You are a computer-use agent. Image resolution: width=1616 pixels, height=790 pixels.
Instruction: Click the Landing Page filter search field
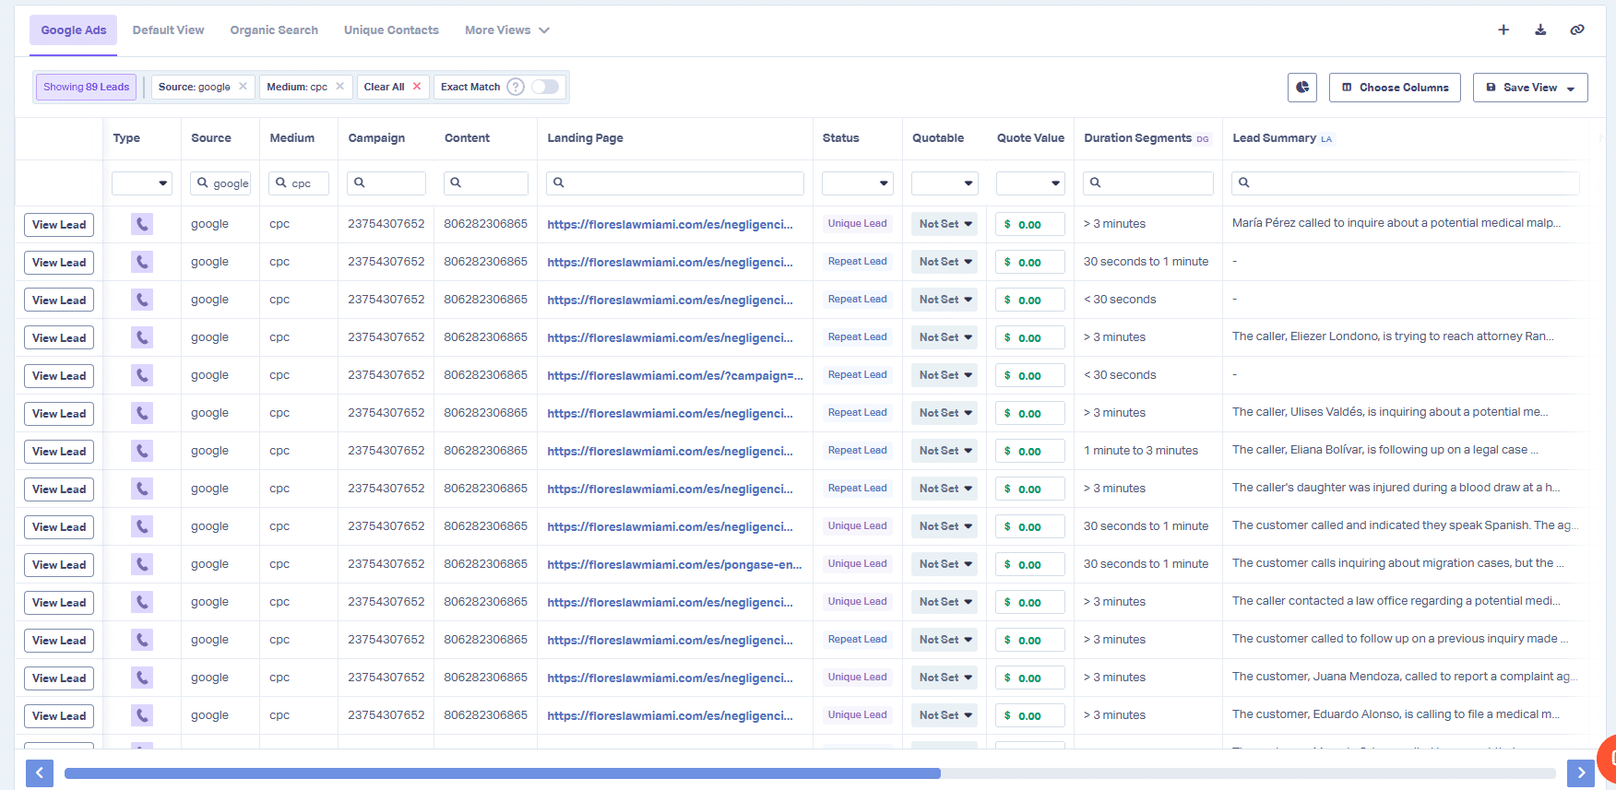coord(675,183)
